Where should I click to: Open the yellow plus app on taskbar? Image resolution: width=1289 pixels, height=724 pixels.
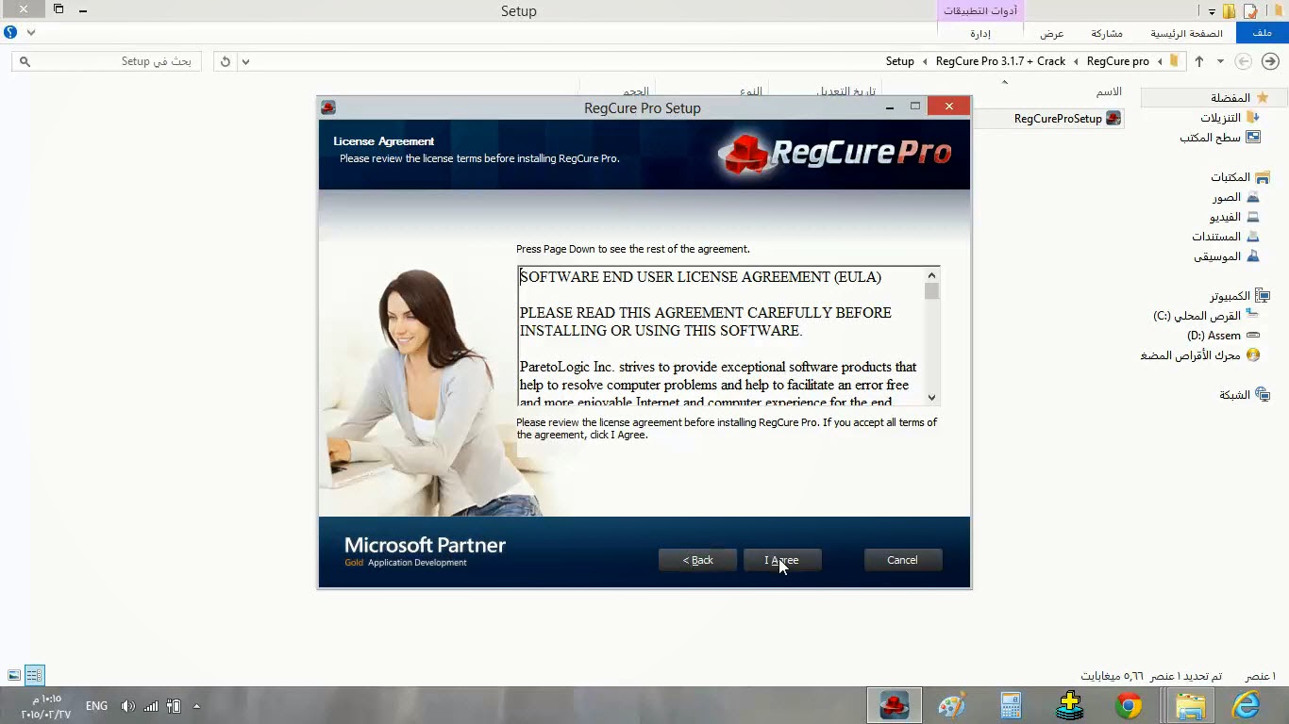[x=1070, y=705]
